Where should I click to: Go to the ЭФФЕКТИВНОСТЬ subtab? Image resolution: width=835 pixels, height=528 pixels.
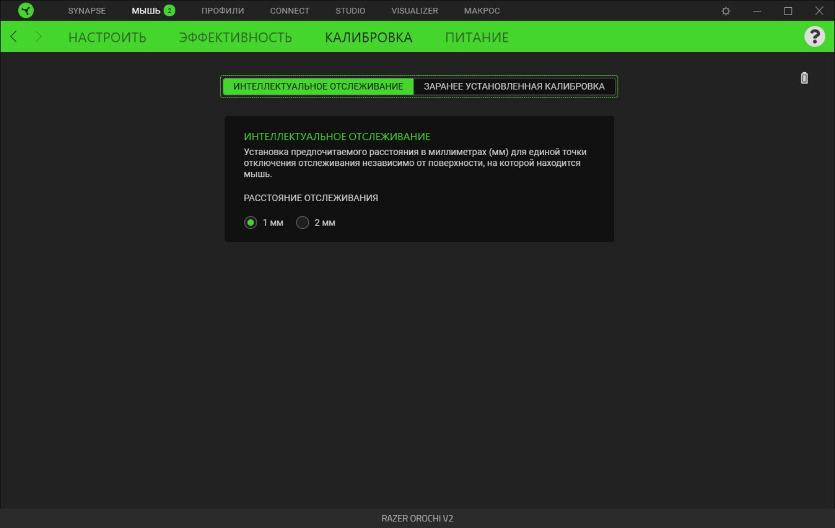[x=236, y=37]
